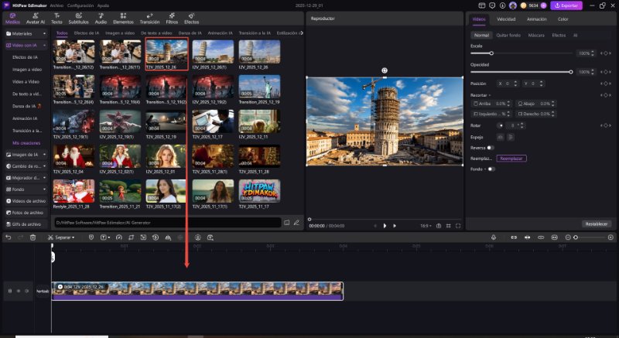The image size is (619, 338).
Task: Open the 16:9 aspect ratio dropdown
Action: pyautogui.click(x=426, y=226)
